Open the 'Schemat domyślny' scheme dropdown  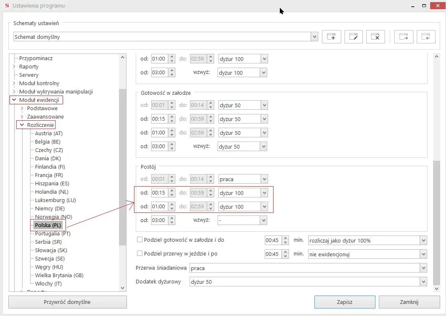pyautogui.click(x=314, y=37)
